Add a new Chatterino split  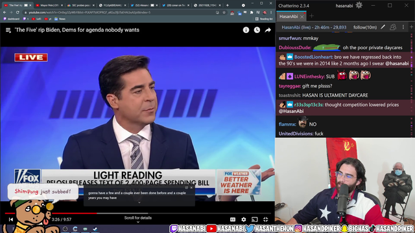pyautogui.click(x=411, y=27)
